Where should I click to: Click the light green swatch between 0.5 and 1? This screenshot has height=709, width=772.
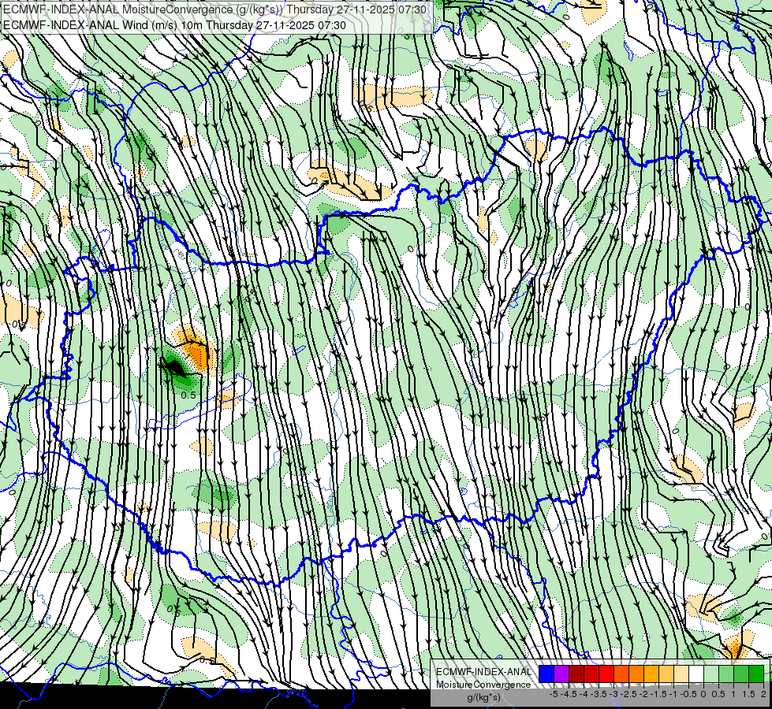(725, 674)
